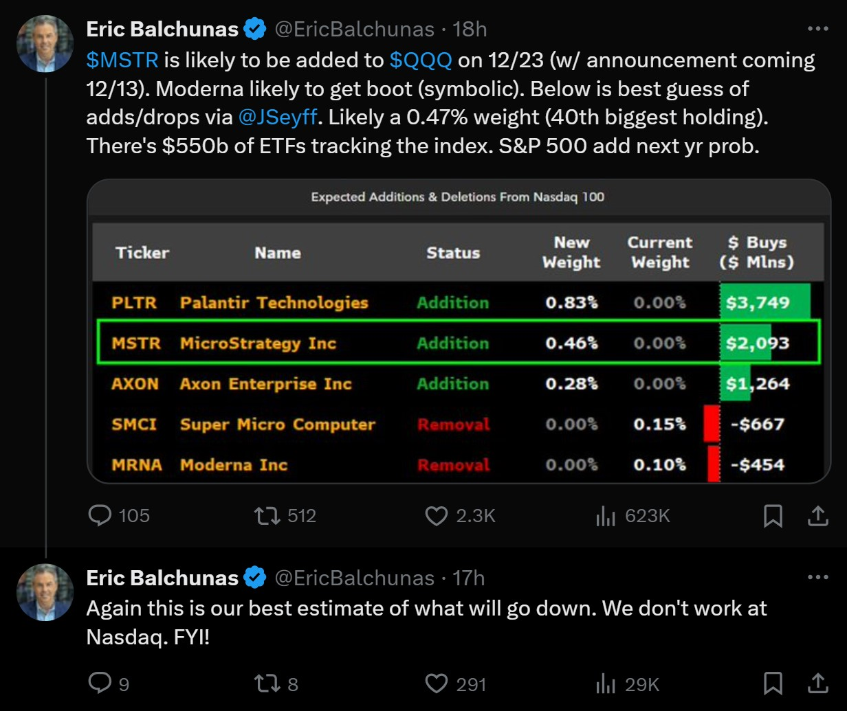The width and height of the screenshot is (847, 711).
Task: Reply to the 'best estimate' follow-up tweet
Action: (101, 683)
